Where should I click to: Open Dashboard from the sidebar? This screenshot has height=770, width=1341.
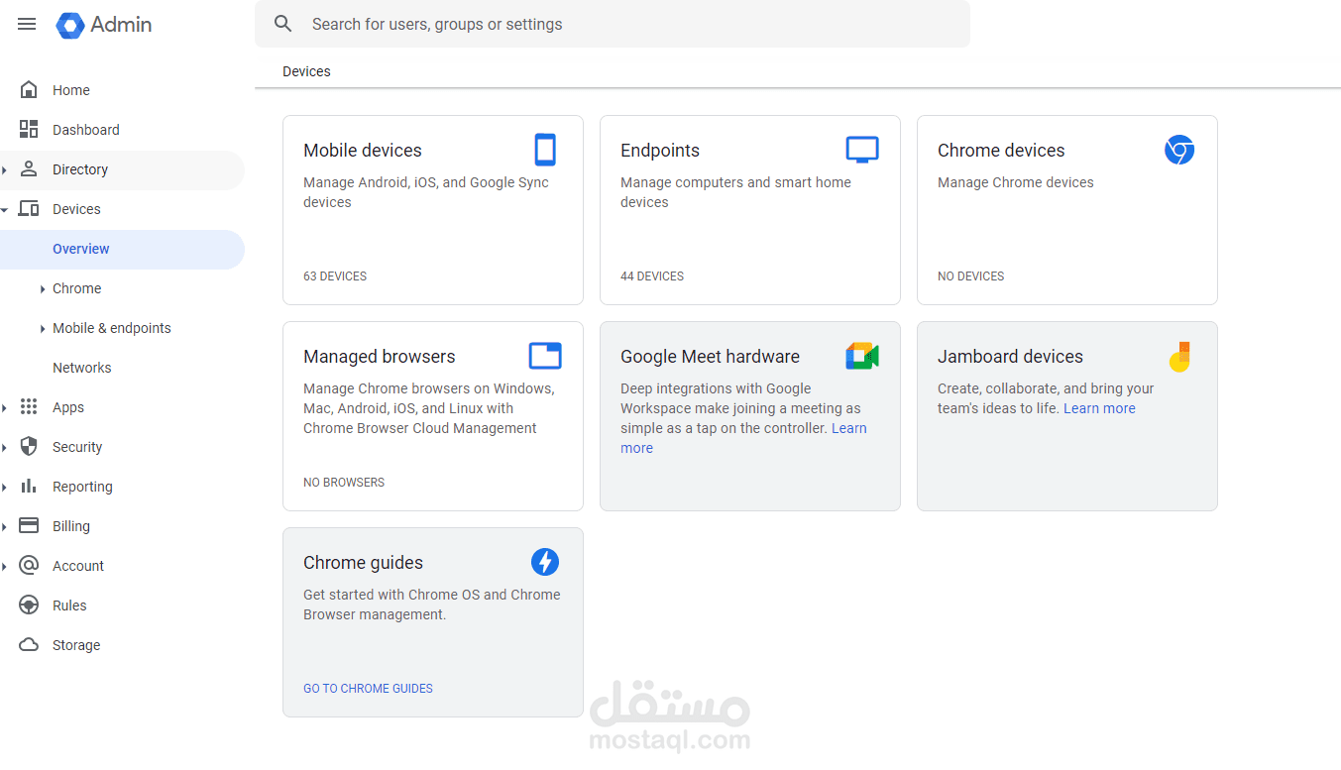pos(86,130)
